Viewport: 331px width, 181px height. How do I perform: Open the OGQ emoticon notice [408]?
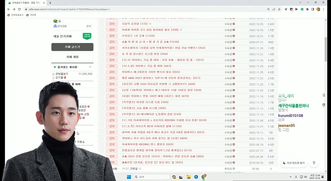158,84
